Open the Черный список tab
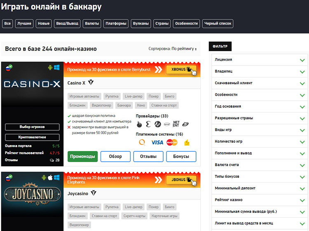Image resolution: width=309 pixels, height=231 pixels. click(218, 24)
